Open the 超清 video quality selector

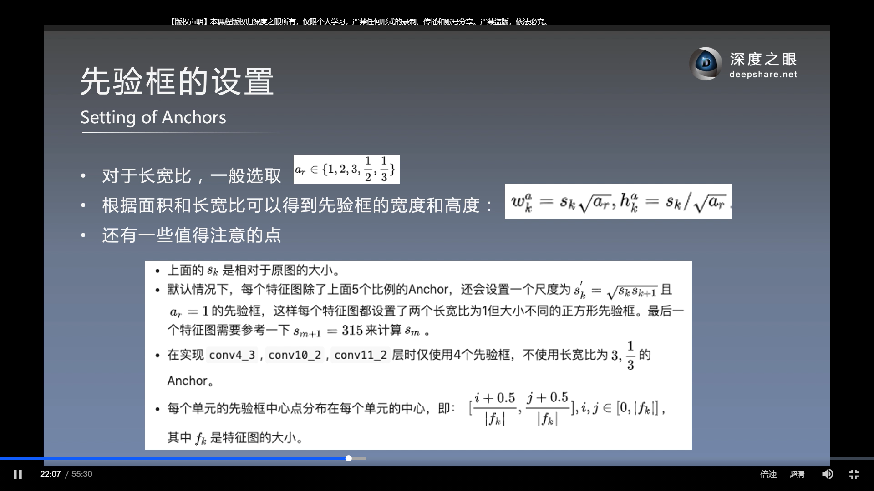coord(797,474)
